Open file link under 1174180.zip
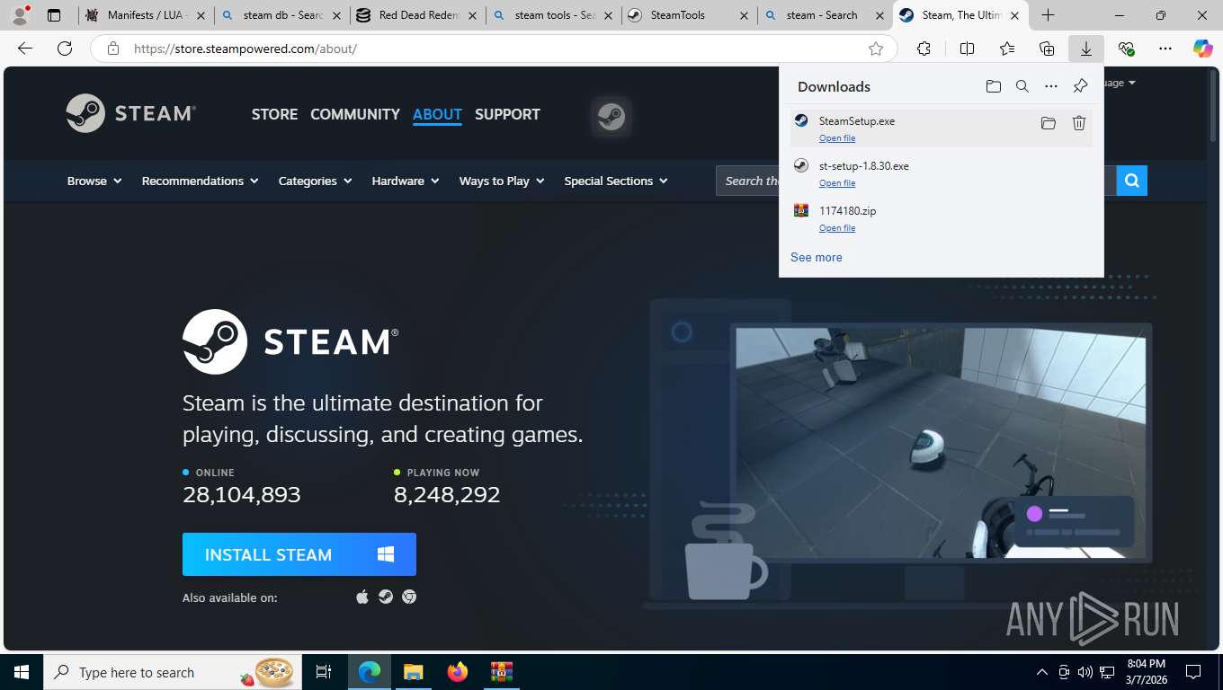 click(x=837, y=228)
